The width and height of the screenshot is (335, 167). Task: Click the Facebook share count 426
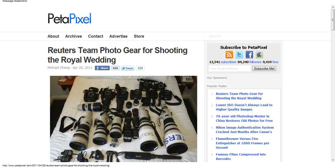pyautogui.click(x=115, y=68)
